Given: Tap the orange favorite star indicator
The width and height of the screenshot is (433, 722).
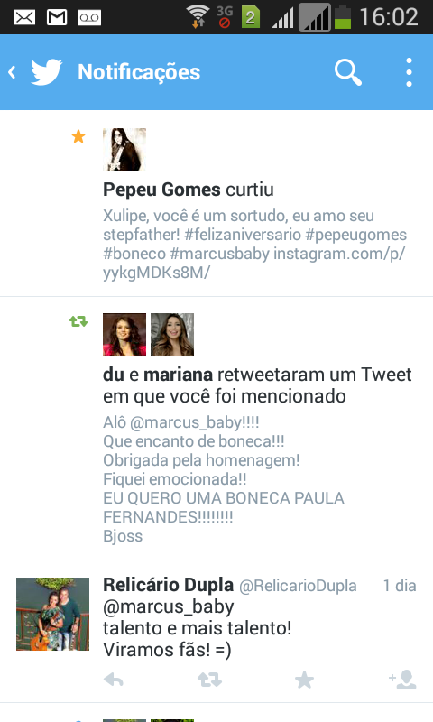Looking at the screenshot, I should click(78, 136).
